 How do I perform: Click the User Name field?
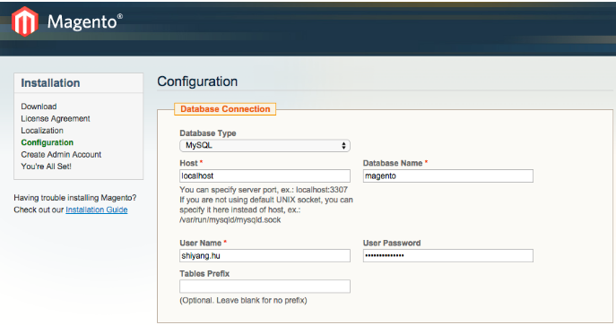click(x=265, y=255)
